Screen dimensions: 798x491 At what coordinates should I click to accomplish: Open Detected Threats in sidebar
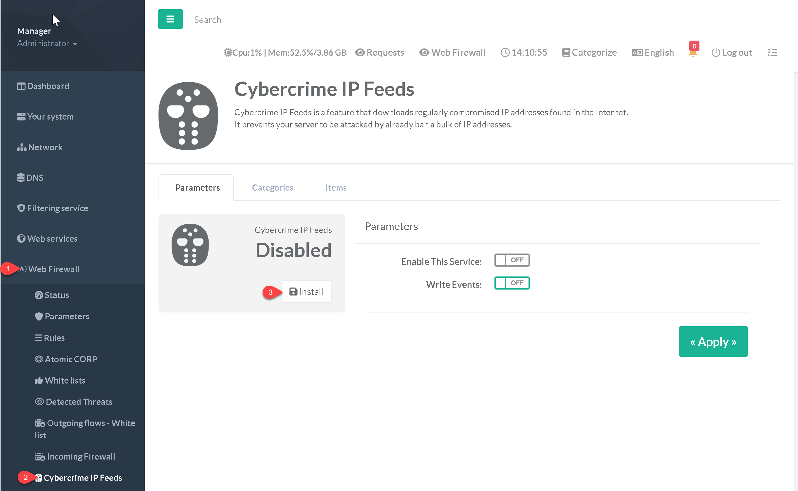click(x=79, y=402)
